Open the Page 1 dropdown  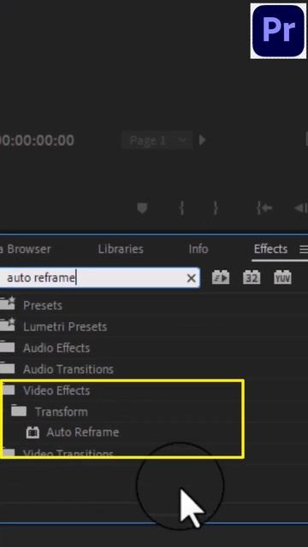pyautogui.click(x=157, y=140)
